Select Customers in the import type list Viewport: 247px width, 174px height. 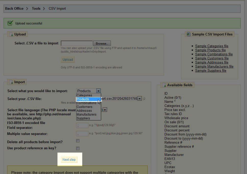coord(84,107)
